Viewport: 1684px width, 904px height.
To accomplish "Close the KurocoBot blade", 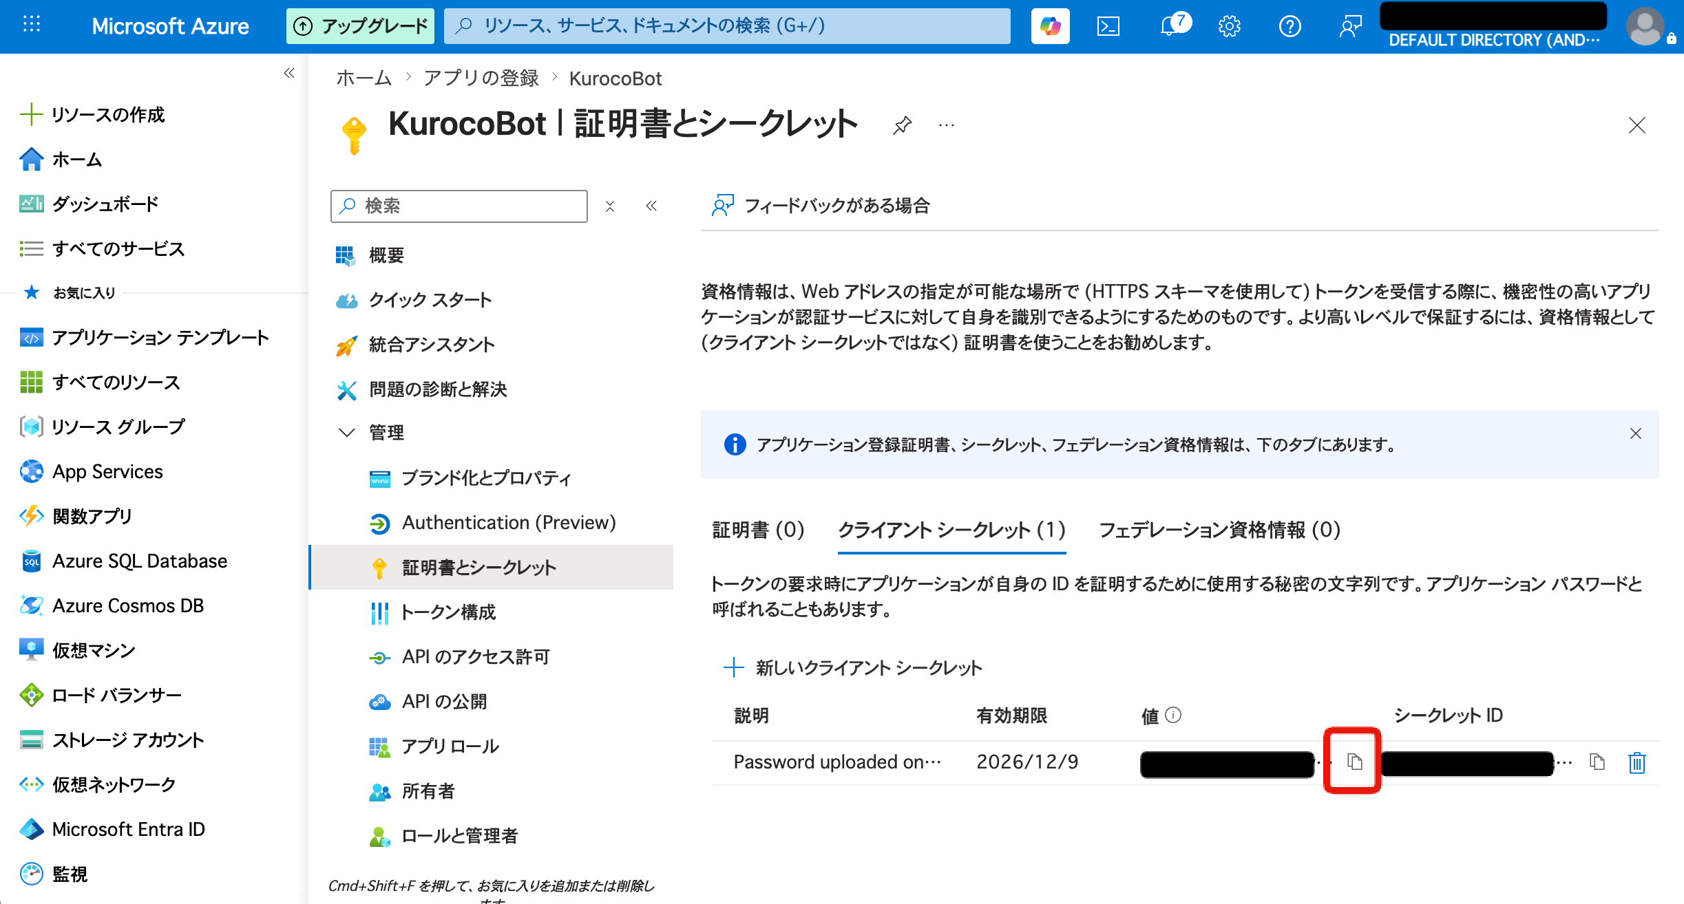I will tap(1637, 125).
